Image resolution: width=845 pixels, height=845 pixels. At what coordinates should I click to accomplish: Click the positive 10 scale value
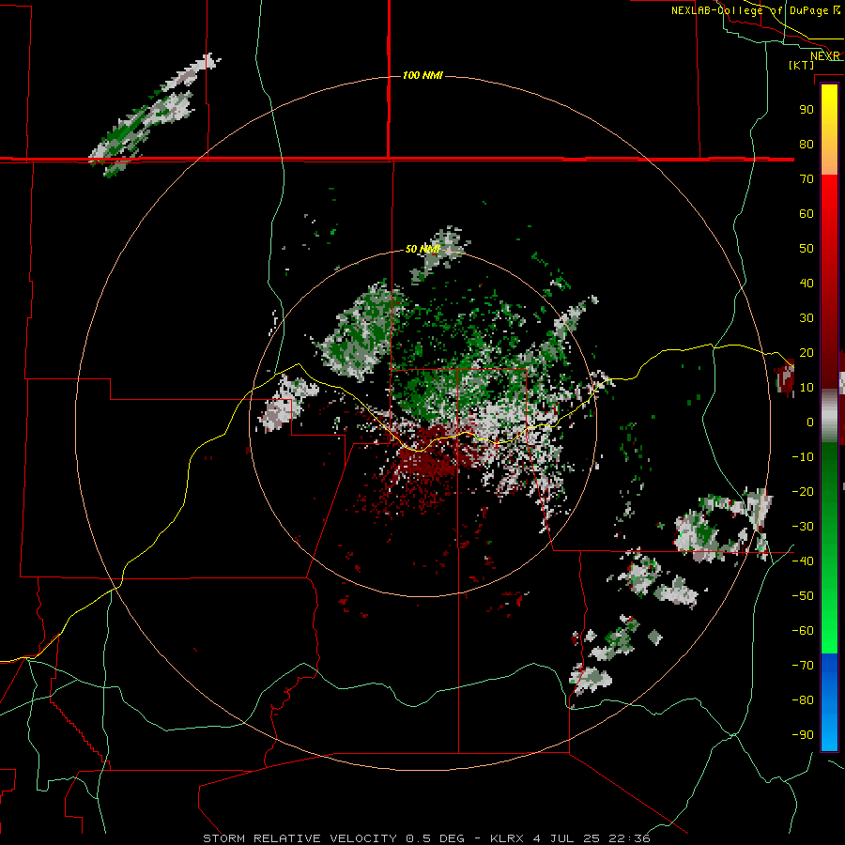807,388
